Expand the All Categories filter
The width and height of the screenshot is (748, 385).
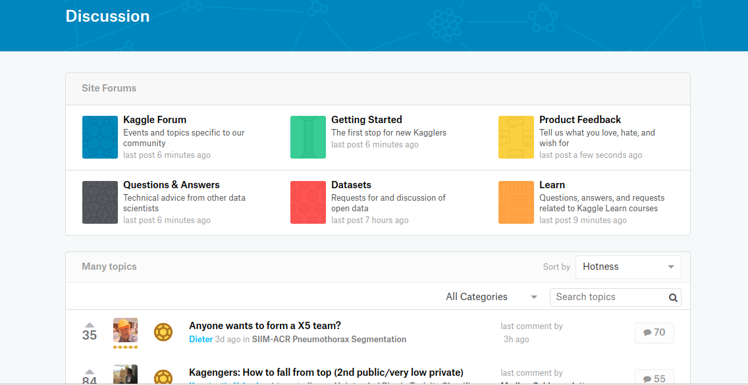pos(491,297)
